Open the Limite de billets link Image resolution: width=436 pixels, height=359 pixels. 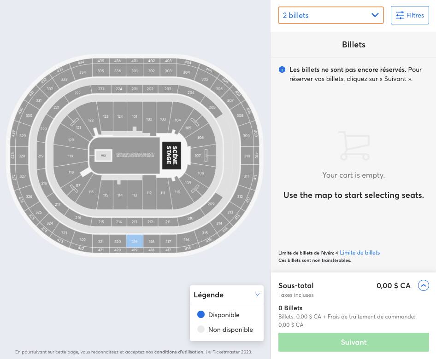click(359, 253)
